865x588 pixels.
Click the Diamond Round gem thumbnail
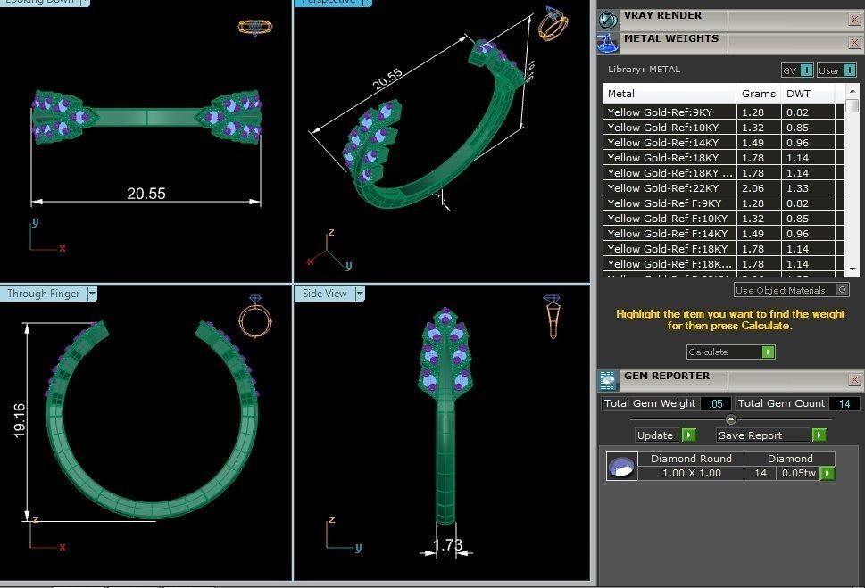click(620, 467)
